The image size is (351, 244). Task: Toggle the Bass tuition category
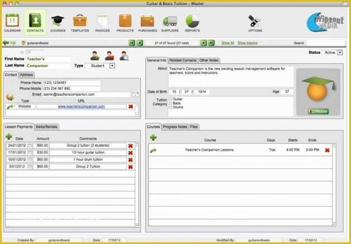pyautogui.click(x=170, y=103)
